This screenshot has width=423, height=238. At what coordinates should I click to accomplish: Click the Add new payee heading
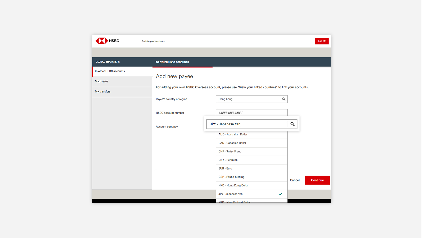pyautogui.click(x=174, y=76)
